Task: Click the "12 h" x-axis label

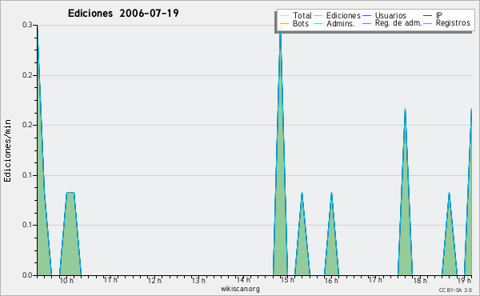Action: tap(154, 281)
